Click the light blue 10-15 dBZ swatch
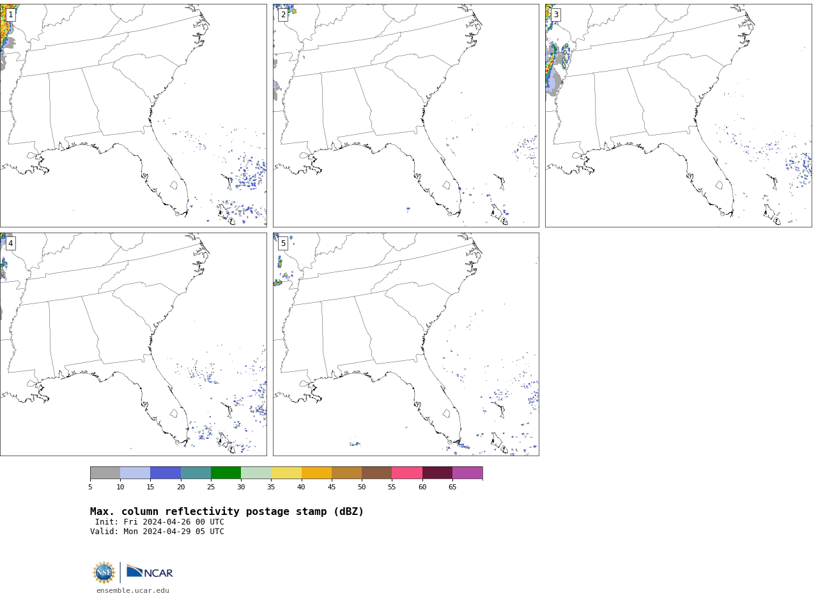This screenshot has width=818, height=598. 135,473
